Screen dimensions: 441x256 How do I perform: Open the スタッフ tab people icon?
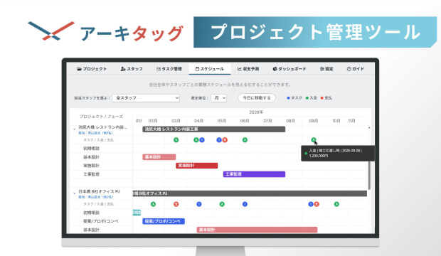click(122, 69)
